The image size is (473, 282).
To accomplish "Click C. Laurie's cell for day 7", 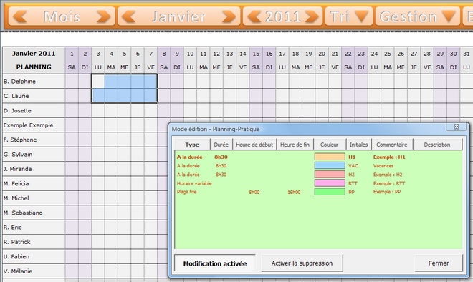I will tap(150, 96).
